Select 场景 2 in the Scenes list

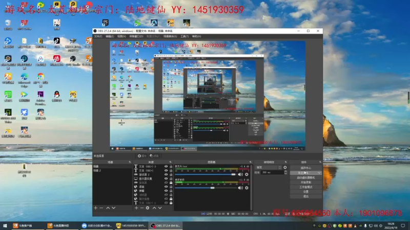coord(112,171)
